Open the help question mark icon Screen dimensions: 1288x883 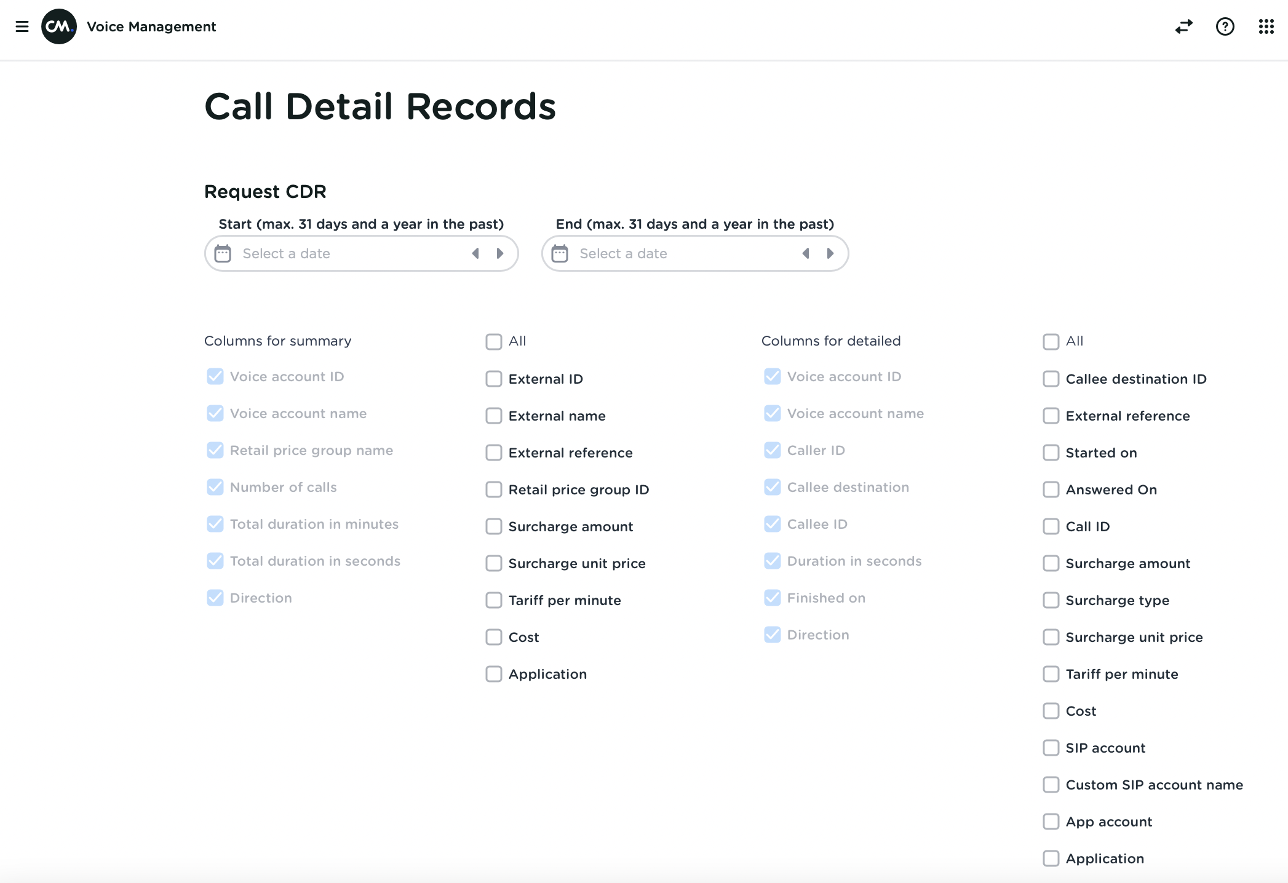click(1225, 26)
